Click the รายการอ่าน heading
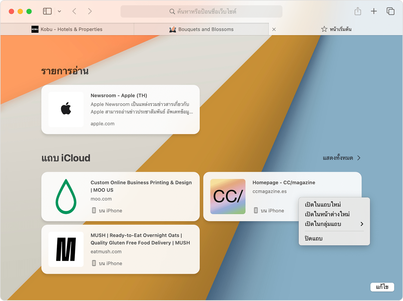 coord(65,71)
